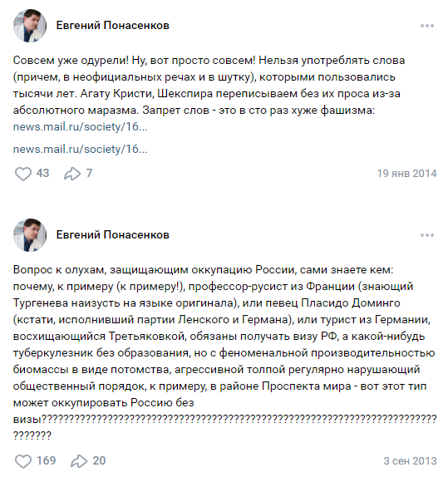View 7 shares count on first post

coord(89,174)
